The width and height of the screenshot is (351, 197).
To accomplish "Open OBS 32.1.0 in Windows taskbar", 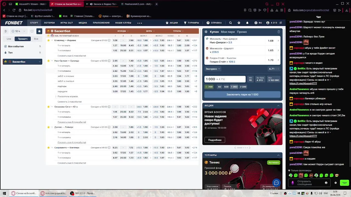I will (x=82, y=193).
